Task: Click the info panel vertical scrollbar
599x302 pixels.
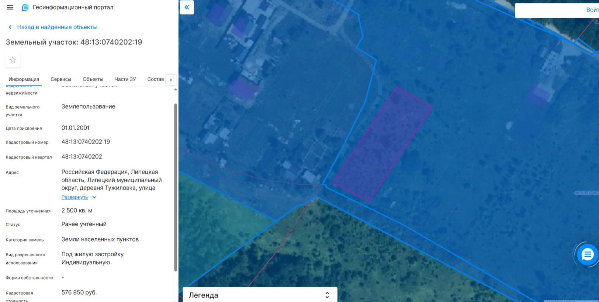Action: (x=176, y=187)
